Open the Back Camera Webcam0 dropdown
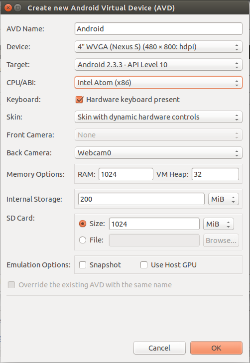The width and height of the screenshot is (250, 363). point(158,153)
